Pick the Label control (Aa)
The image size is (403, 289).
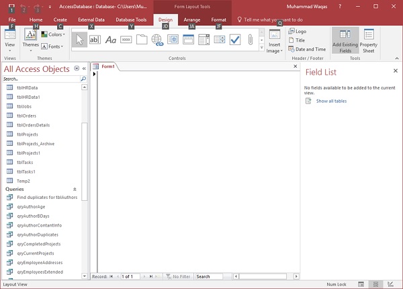[110, 40]
